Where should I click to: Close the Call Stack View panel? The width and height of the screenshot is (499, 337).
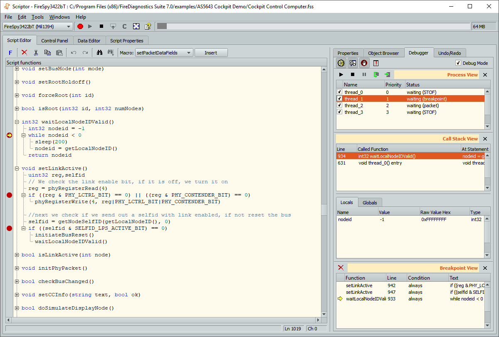[485, 139]
